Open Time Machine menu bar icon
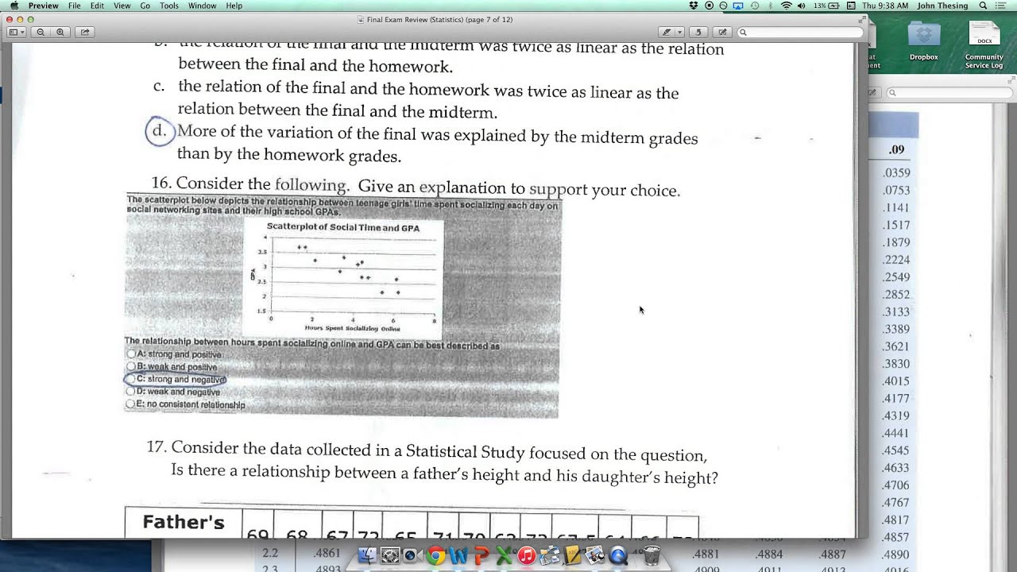Image resolution: width=1017 pixels, height=572 pixels. (x=754, y=6)
